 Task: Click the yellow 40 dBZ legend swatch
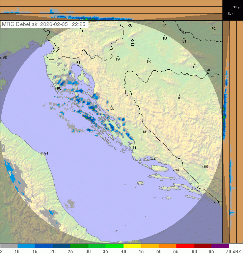coord(132,246)
